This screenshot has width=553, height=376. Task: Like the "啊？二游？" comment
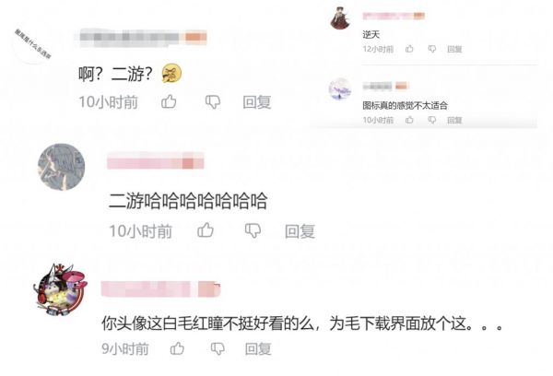(x=169, y=101)
